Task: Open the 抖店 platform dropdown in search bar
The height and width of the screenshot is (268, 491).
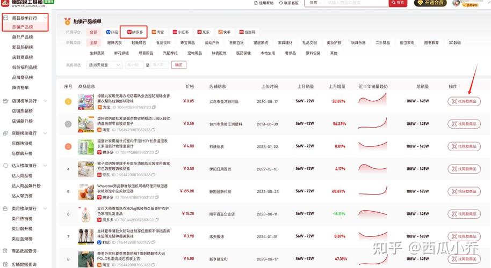Action: pyautogui.click(x=315, y=3)
